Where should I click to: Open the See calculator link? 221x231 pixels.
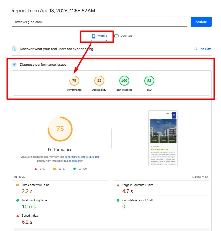(75, 161)
